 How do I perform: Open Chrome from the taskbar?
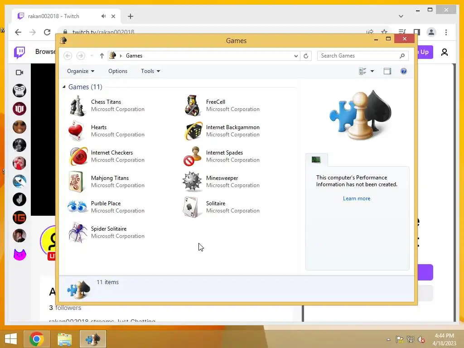(x=36, y=339)
